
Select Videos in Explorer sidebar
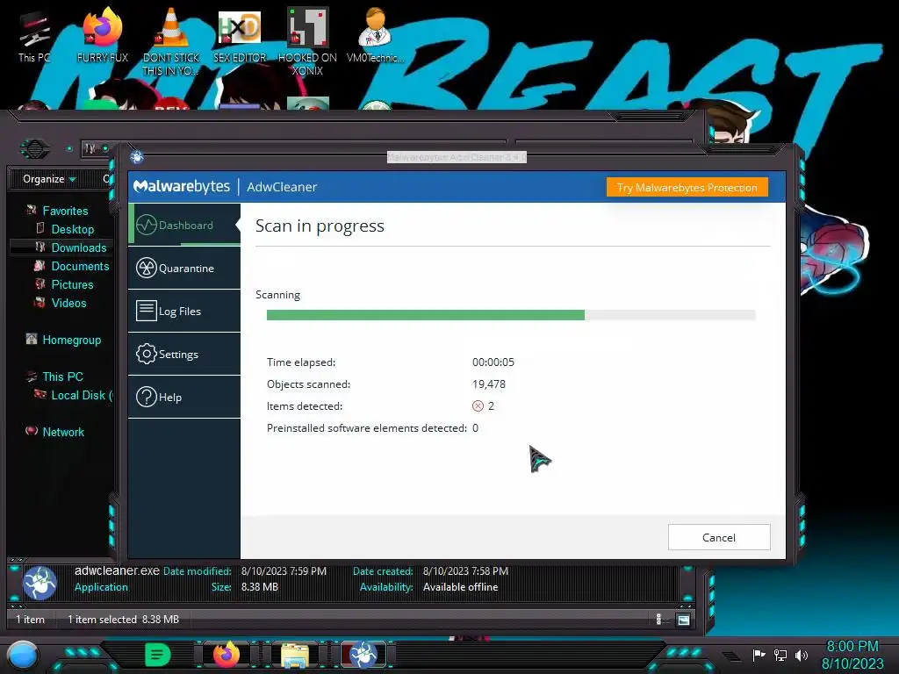(68, 303)
